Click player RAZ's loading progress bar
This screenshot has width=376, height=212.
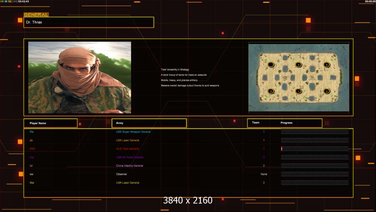pos(315,149)
